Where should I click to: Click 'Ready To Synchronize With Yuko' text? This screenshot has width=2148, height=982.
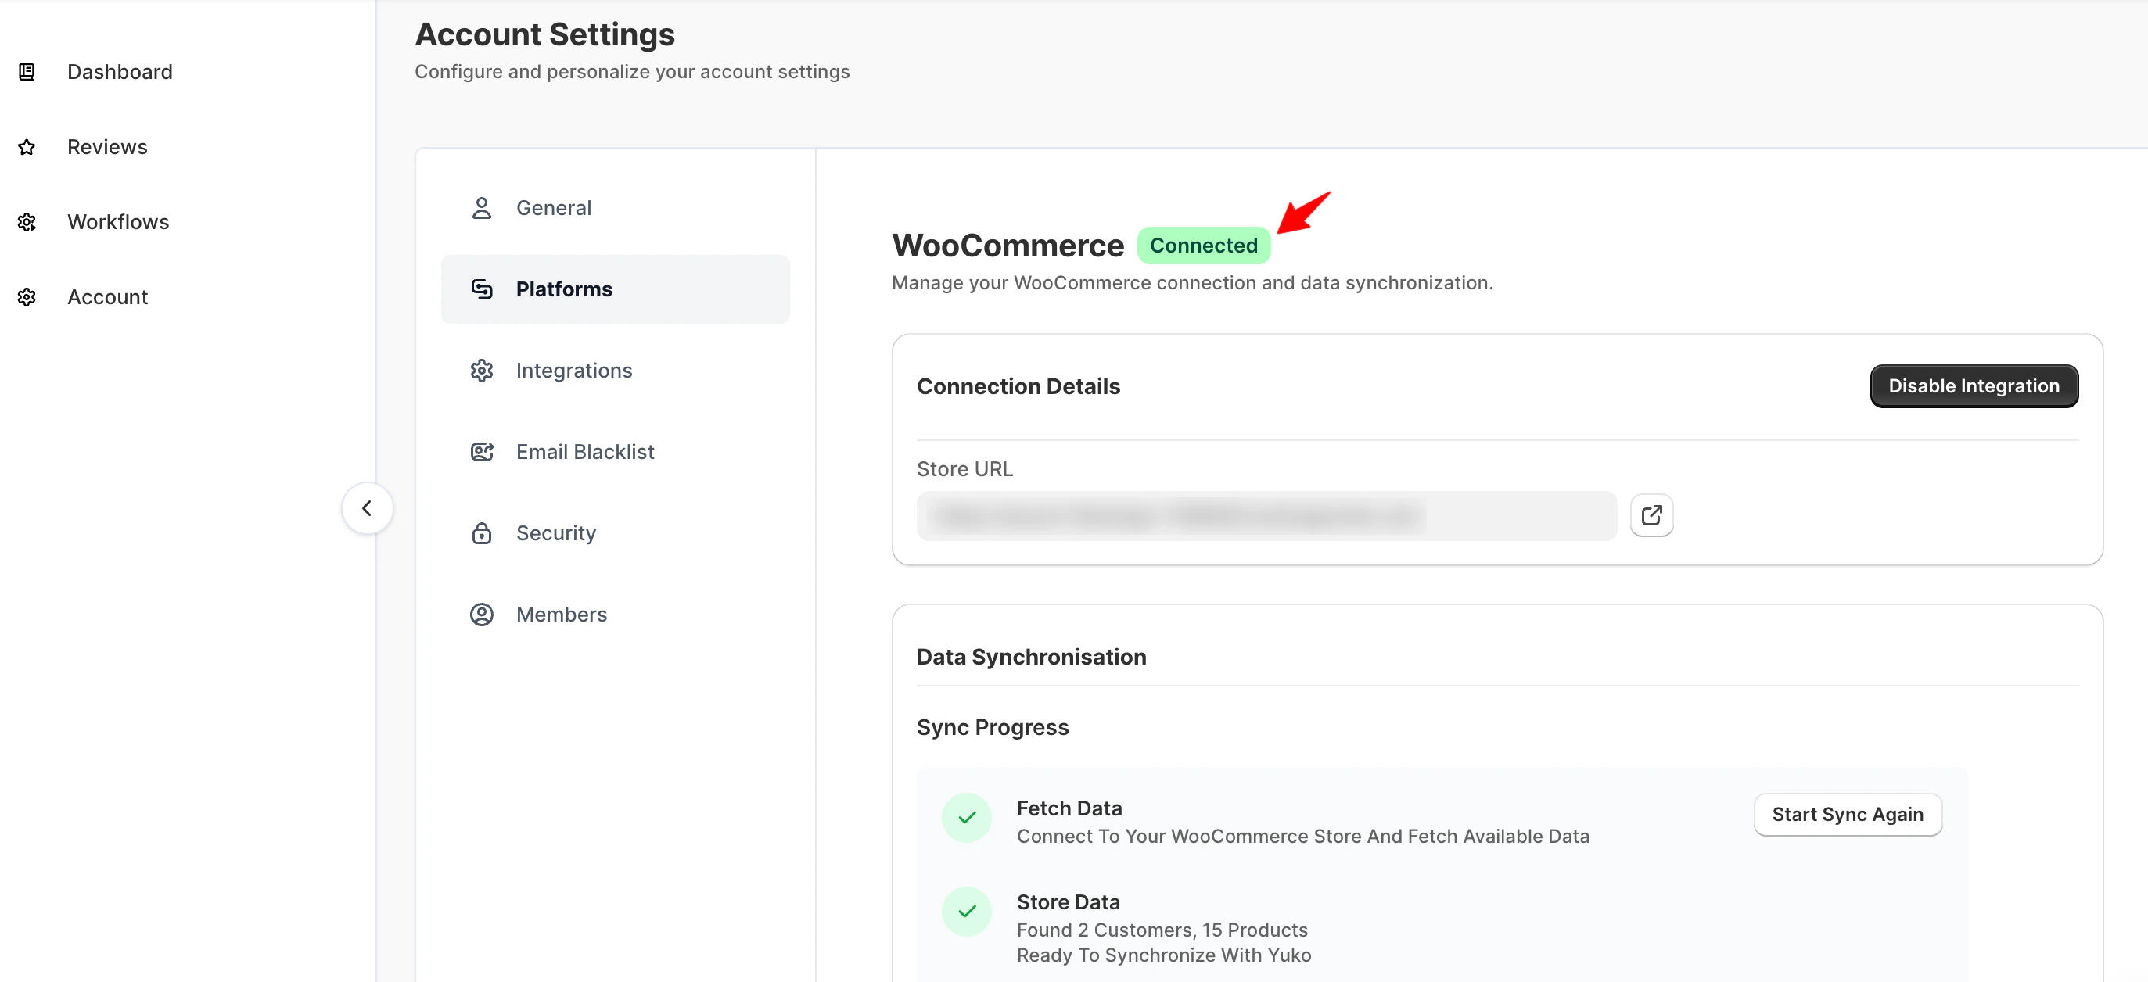1164,955
